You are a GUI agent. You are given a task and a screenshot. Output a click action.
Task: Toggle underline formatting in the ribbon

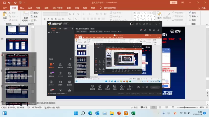click(52, 19)
